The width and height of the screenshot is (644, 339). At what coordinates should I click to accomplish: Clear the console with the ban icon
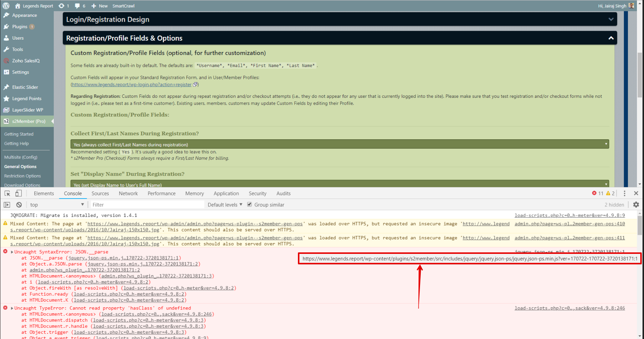pyautogui.click(x=19, y=205)
